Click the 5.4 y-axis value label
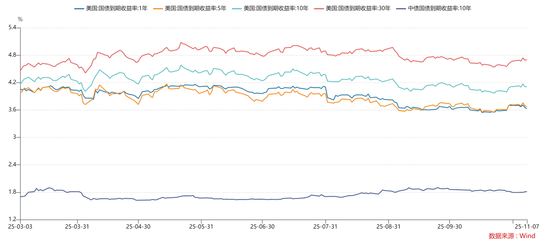This screenshot has width=547, height=245. point(12,28)
